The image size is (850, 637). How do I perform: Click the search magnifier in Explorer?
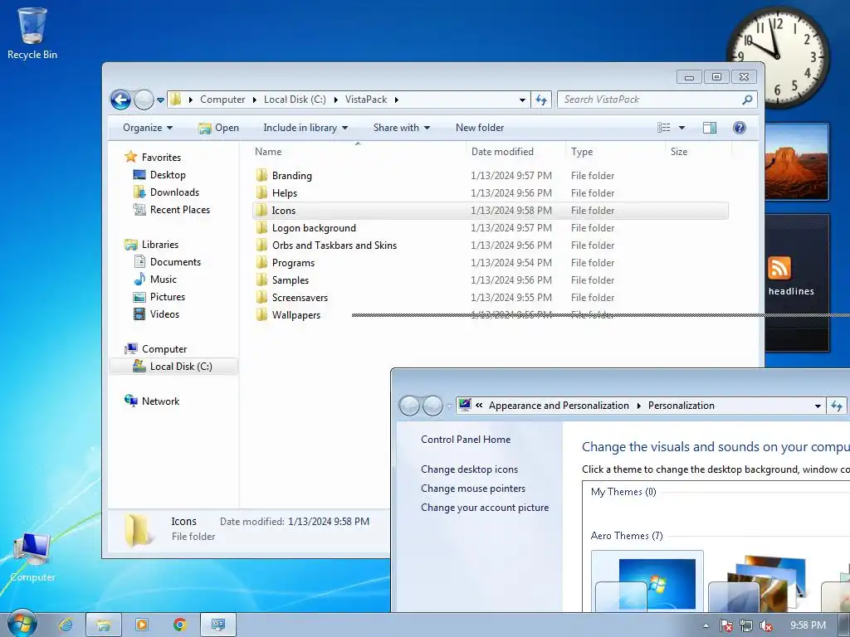(748, 100)
